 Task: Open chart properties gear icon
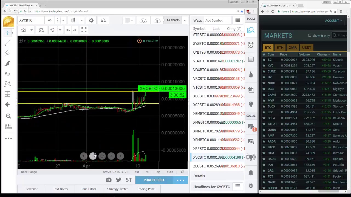pos(91,20)
